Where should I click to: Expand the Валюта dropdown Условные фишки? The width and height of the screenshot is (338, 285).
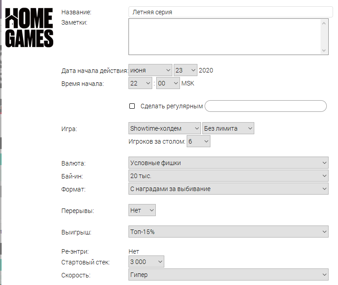[x=228, y=163]
